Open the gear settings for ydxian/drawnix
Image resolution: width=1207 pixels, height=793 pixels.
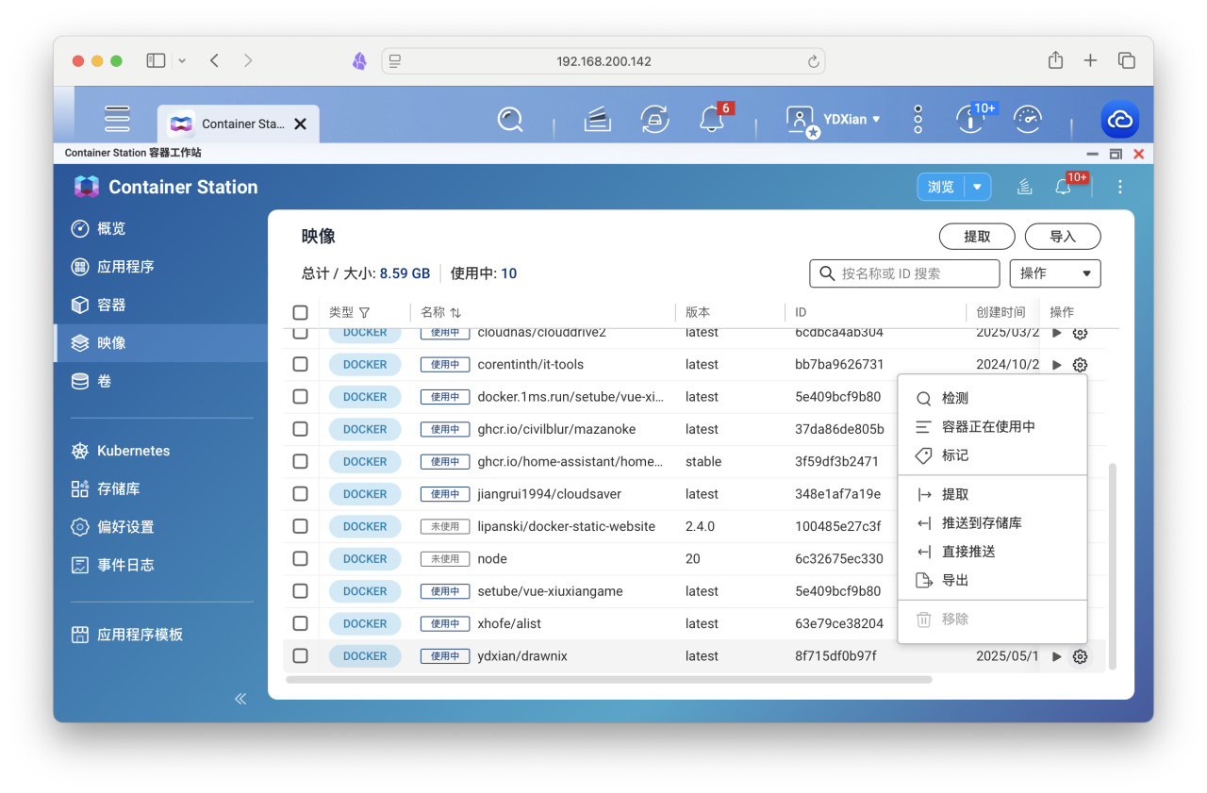point(1081,656)
